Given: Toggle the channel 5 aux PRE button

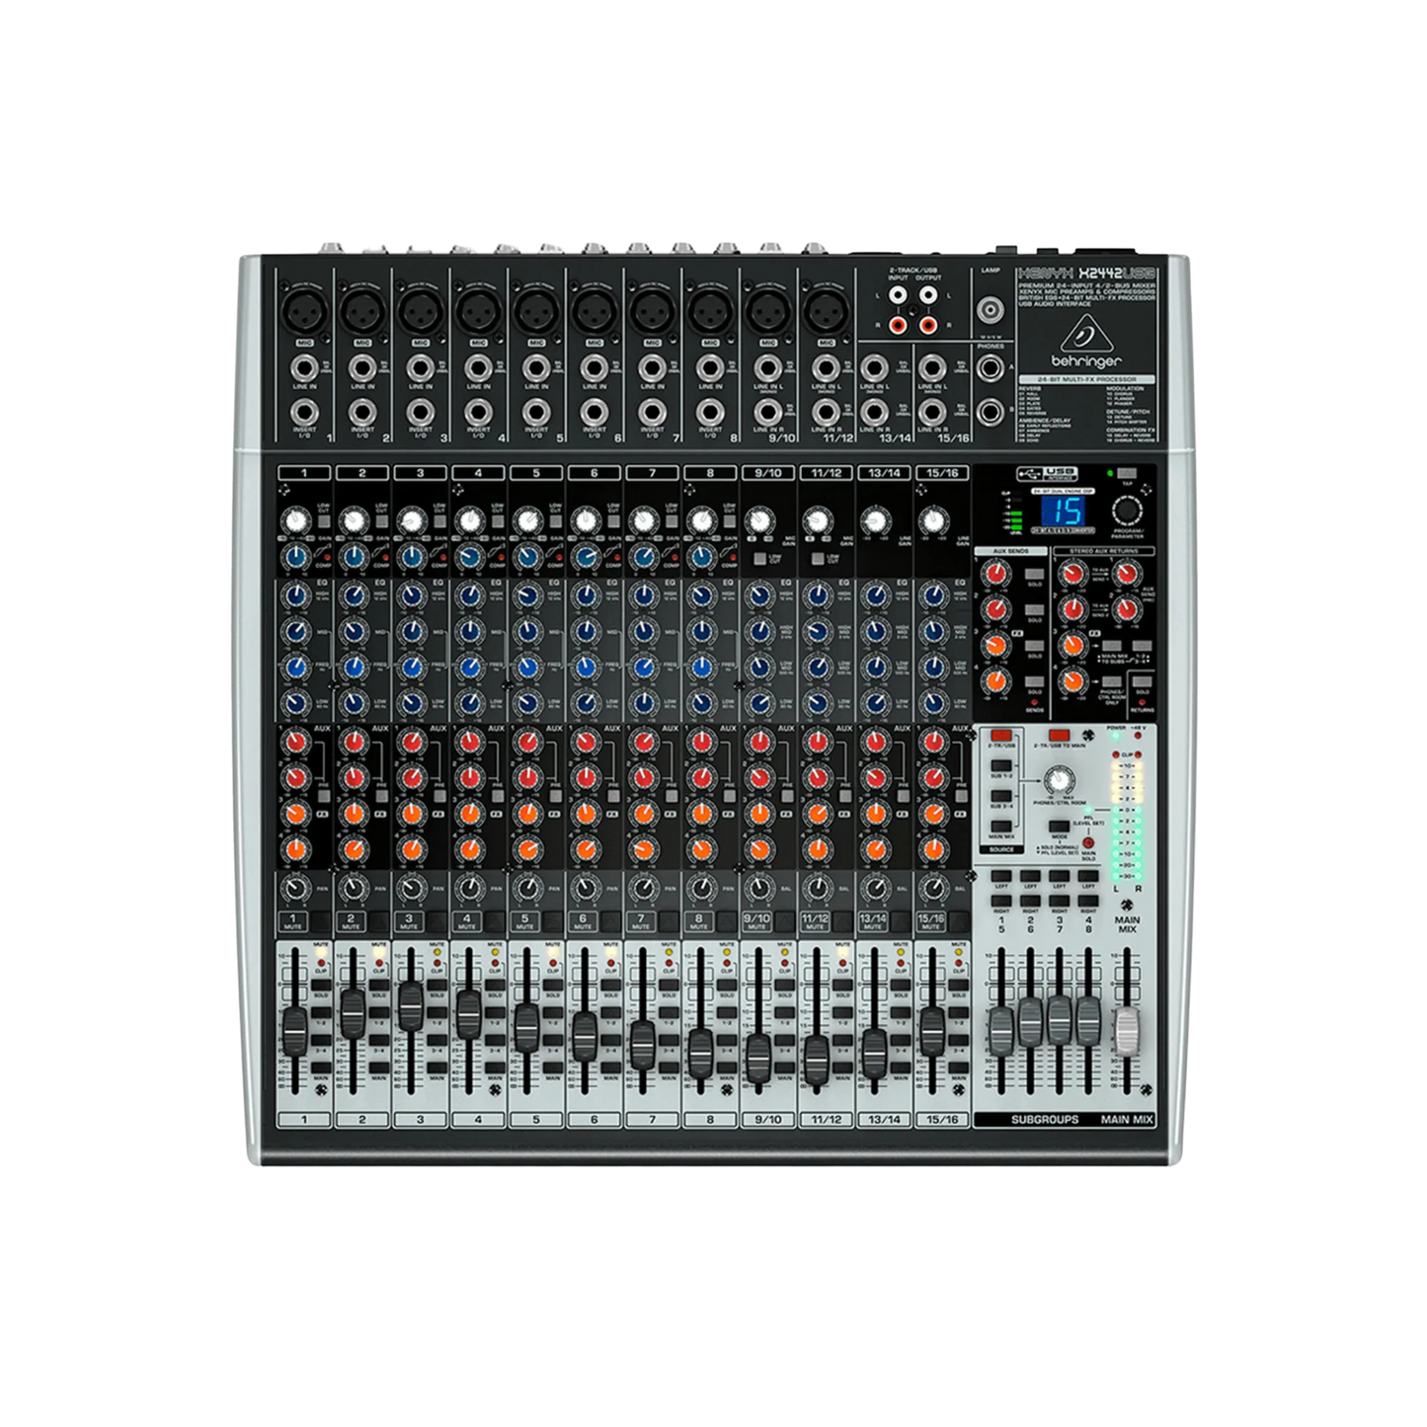Looking at the screenshot, I should 554,796.
